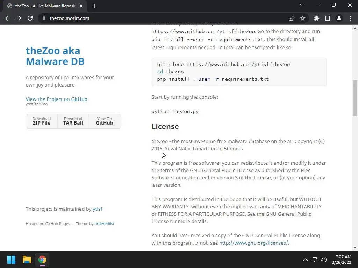The width and height of the screenshot is (358, 268).
Task: Click the padlock site info icon
Action: click(44, 18)
